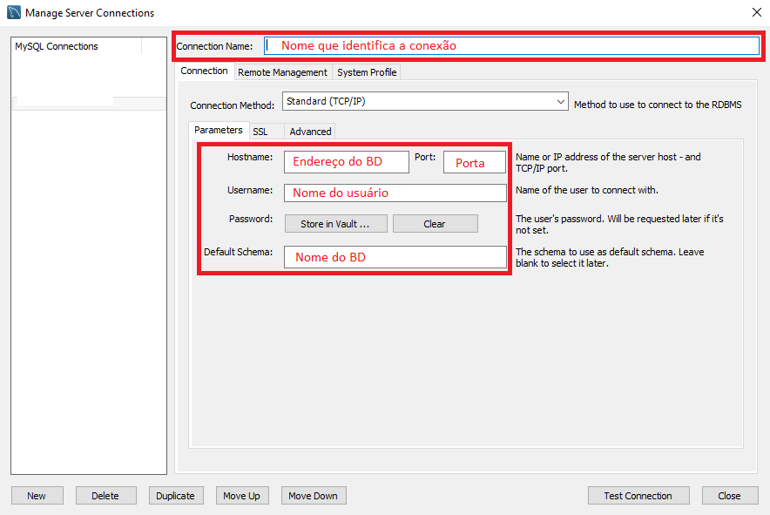
Task: Click the MySQL Connections list header
Action: [x=77, y=46]
